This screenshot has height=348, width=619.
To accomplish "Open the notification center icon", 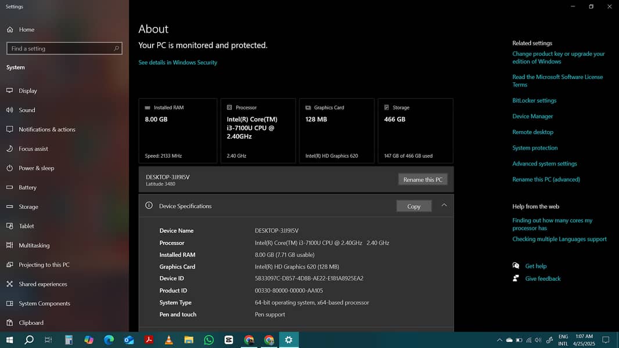I will click(x=606, y=340).
